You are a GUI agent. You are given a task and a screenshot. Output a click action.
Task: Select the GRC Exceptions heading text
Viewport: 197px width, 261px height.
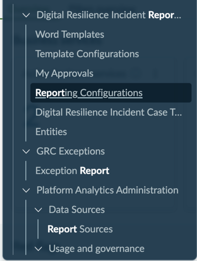pos(71,151)
